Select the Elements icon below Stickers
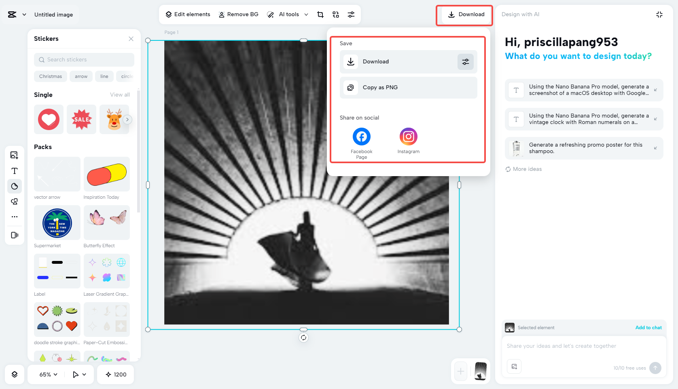Screen dimensions: 678x389 pos(15,201)
